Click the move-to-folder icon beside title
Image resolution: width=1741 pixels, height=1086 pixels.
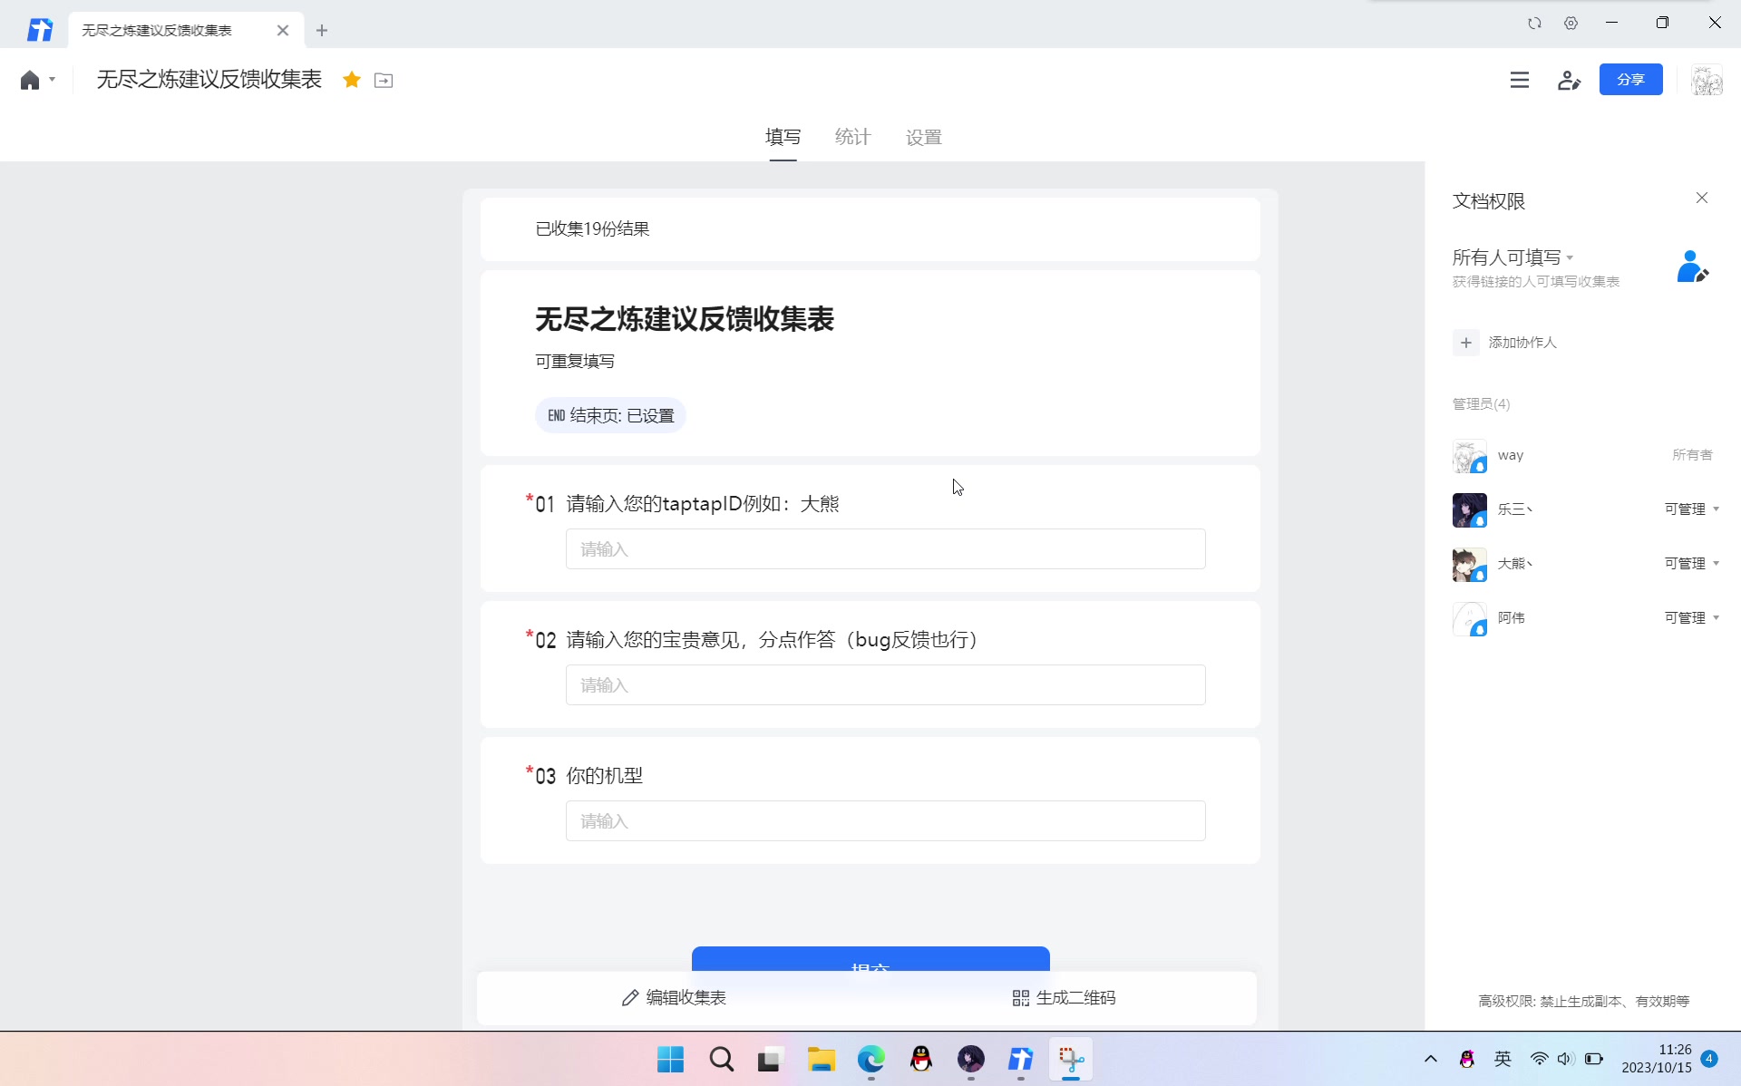384,81
